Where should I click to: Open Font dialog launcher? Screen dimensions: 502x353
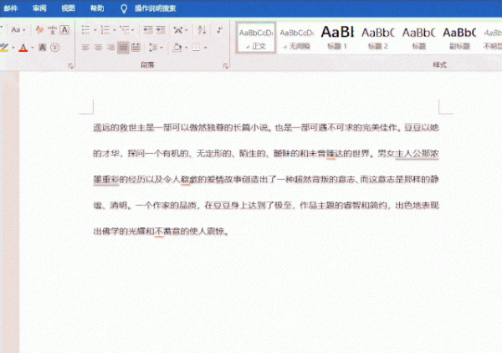point(70,66)
